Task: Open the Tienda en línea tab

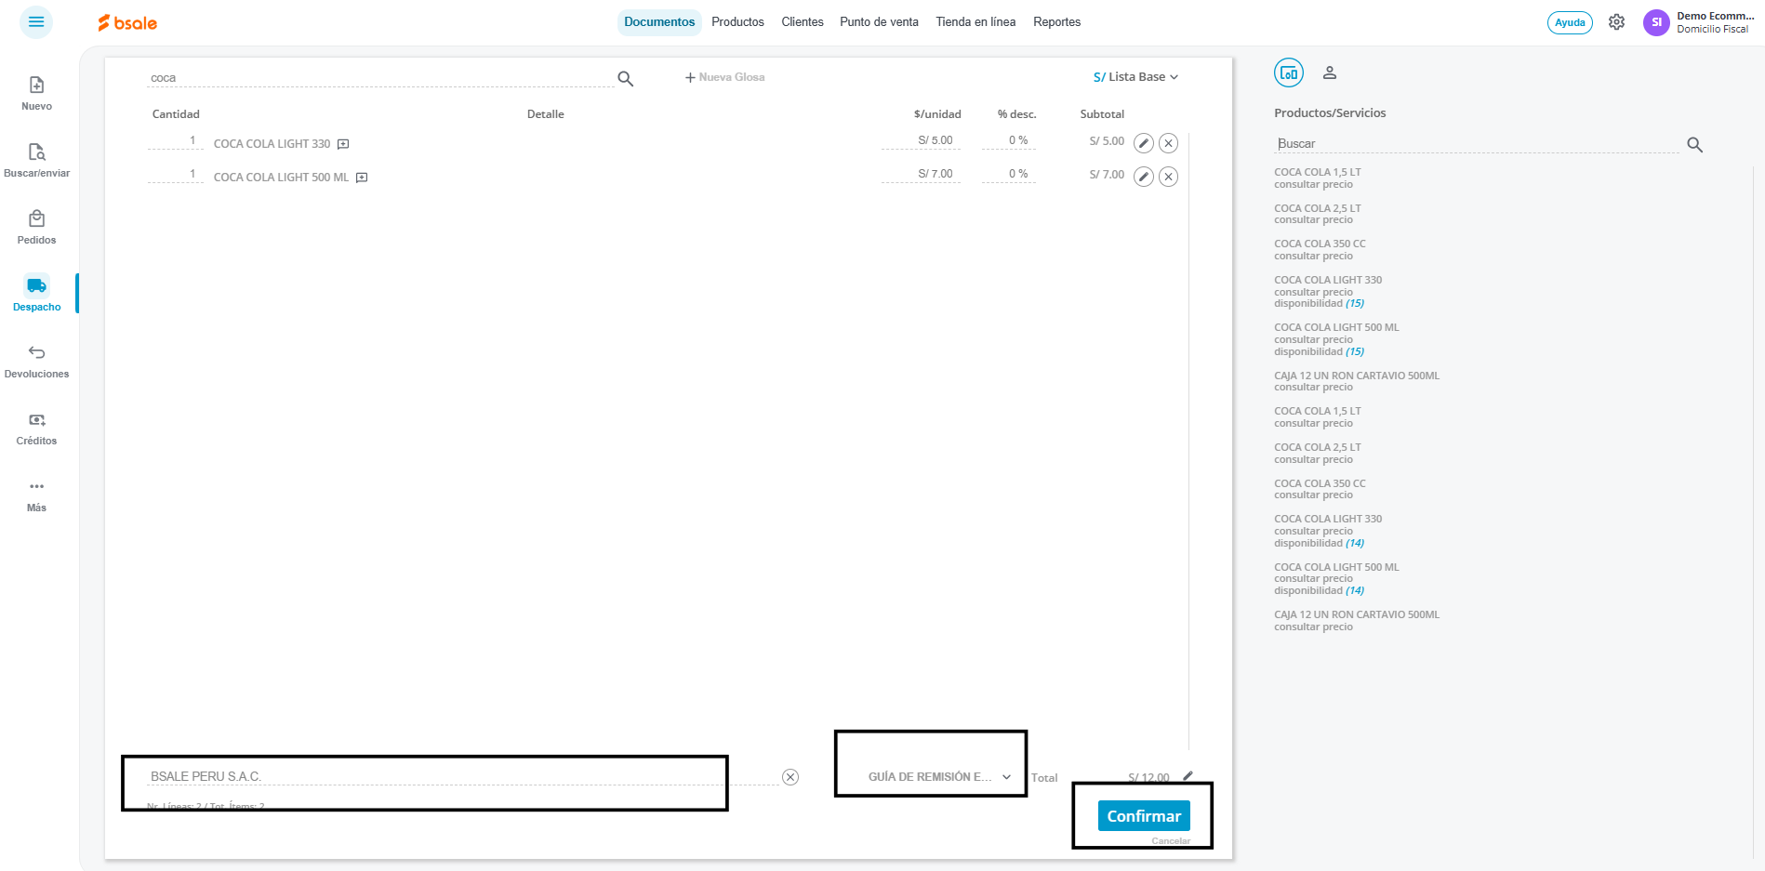Action: click(x=975, y=22)
